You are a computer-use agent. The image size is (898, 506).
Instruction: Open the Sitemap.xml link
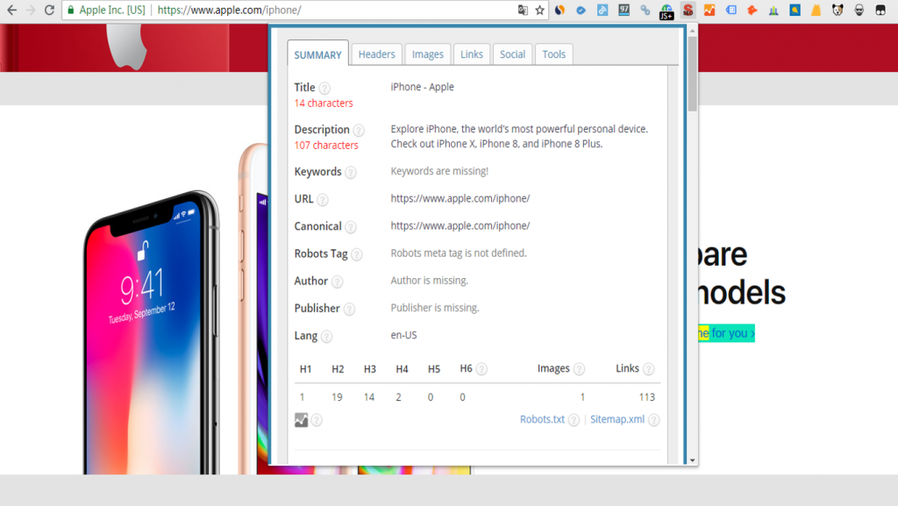tap(617, 419)
